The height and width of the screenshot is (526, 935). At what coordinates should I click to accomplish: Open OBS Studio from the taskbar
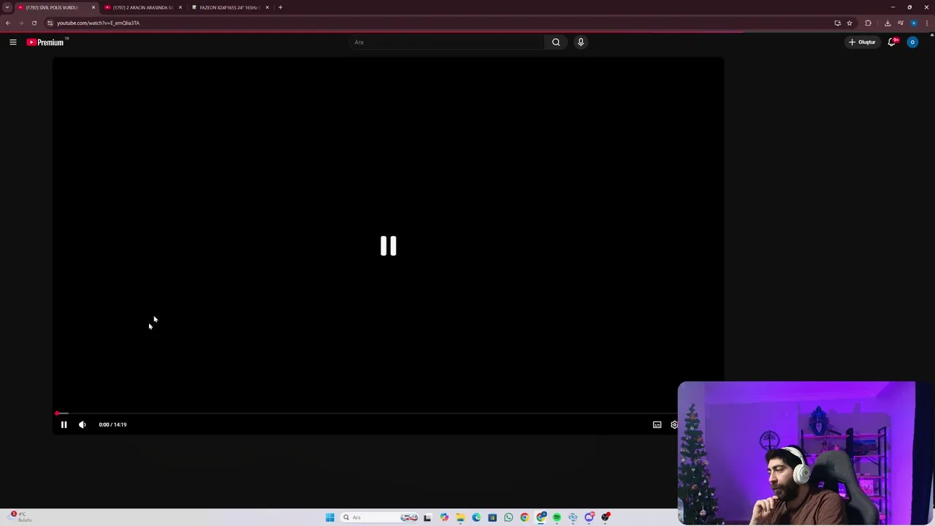click(606, 517)
